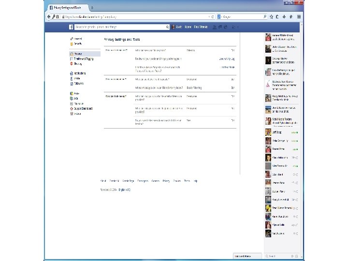
Task: Select the Privacy Settings and Tools tab
Action: point(67,8)
